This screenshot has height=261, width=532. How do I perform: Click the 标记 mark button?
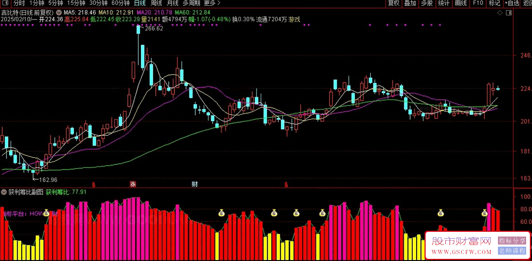pos(494,3)
